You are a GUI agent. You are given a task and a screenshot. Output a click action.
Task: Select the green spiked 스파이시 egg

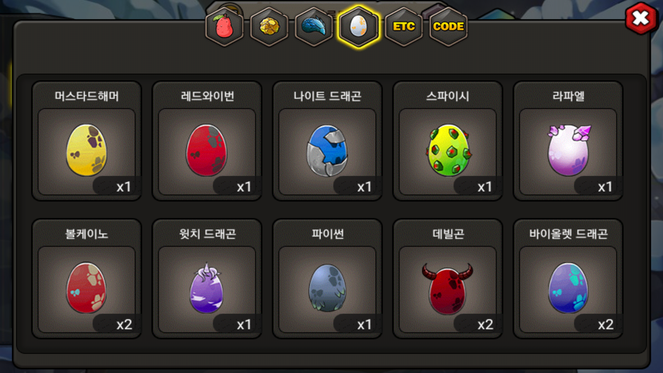(449, 151)
